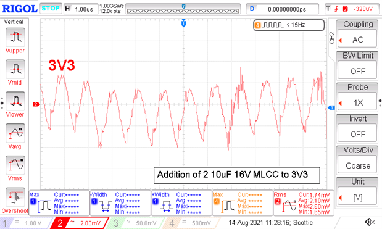Select the Vavg measurement icon

click(15, 133)
